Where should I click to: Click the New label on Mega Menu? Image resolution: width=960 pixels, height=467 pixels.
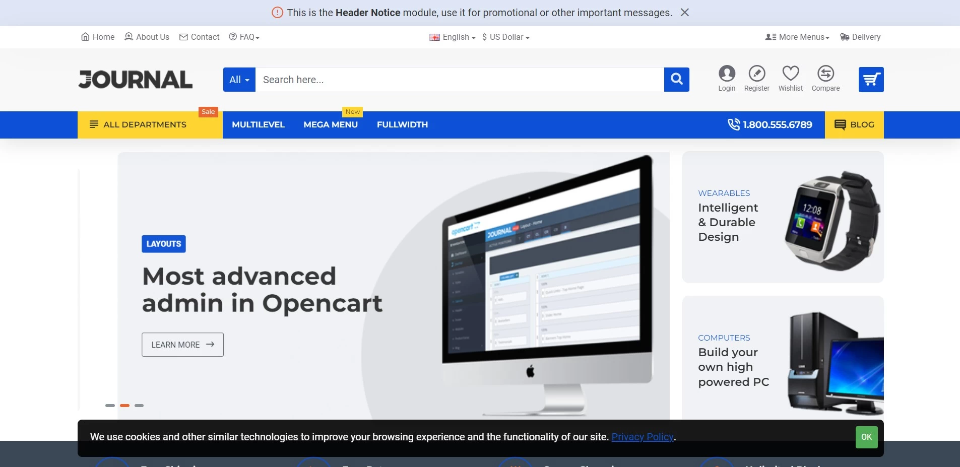353,112
